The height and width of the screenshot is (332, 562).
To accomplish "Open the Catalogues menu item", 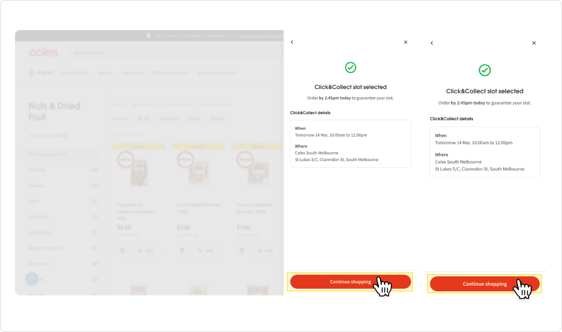I will pyautogui.click(x=132, y=73).
